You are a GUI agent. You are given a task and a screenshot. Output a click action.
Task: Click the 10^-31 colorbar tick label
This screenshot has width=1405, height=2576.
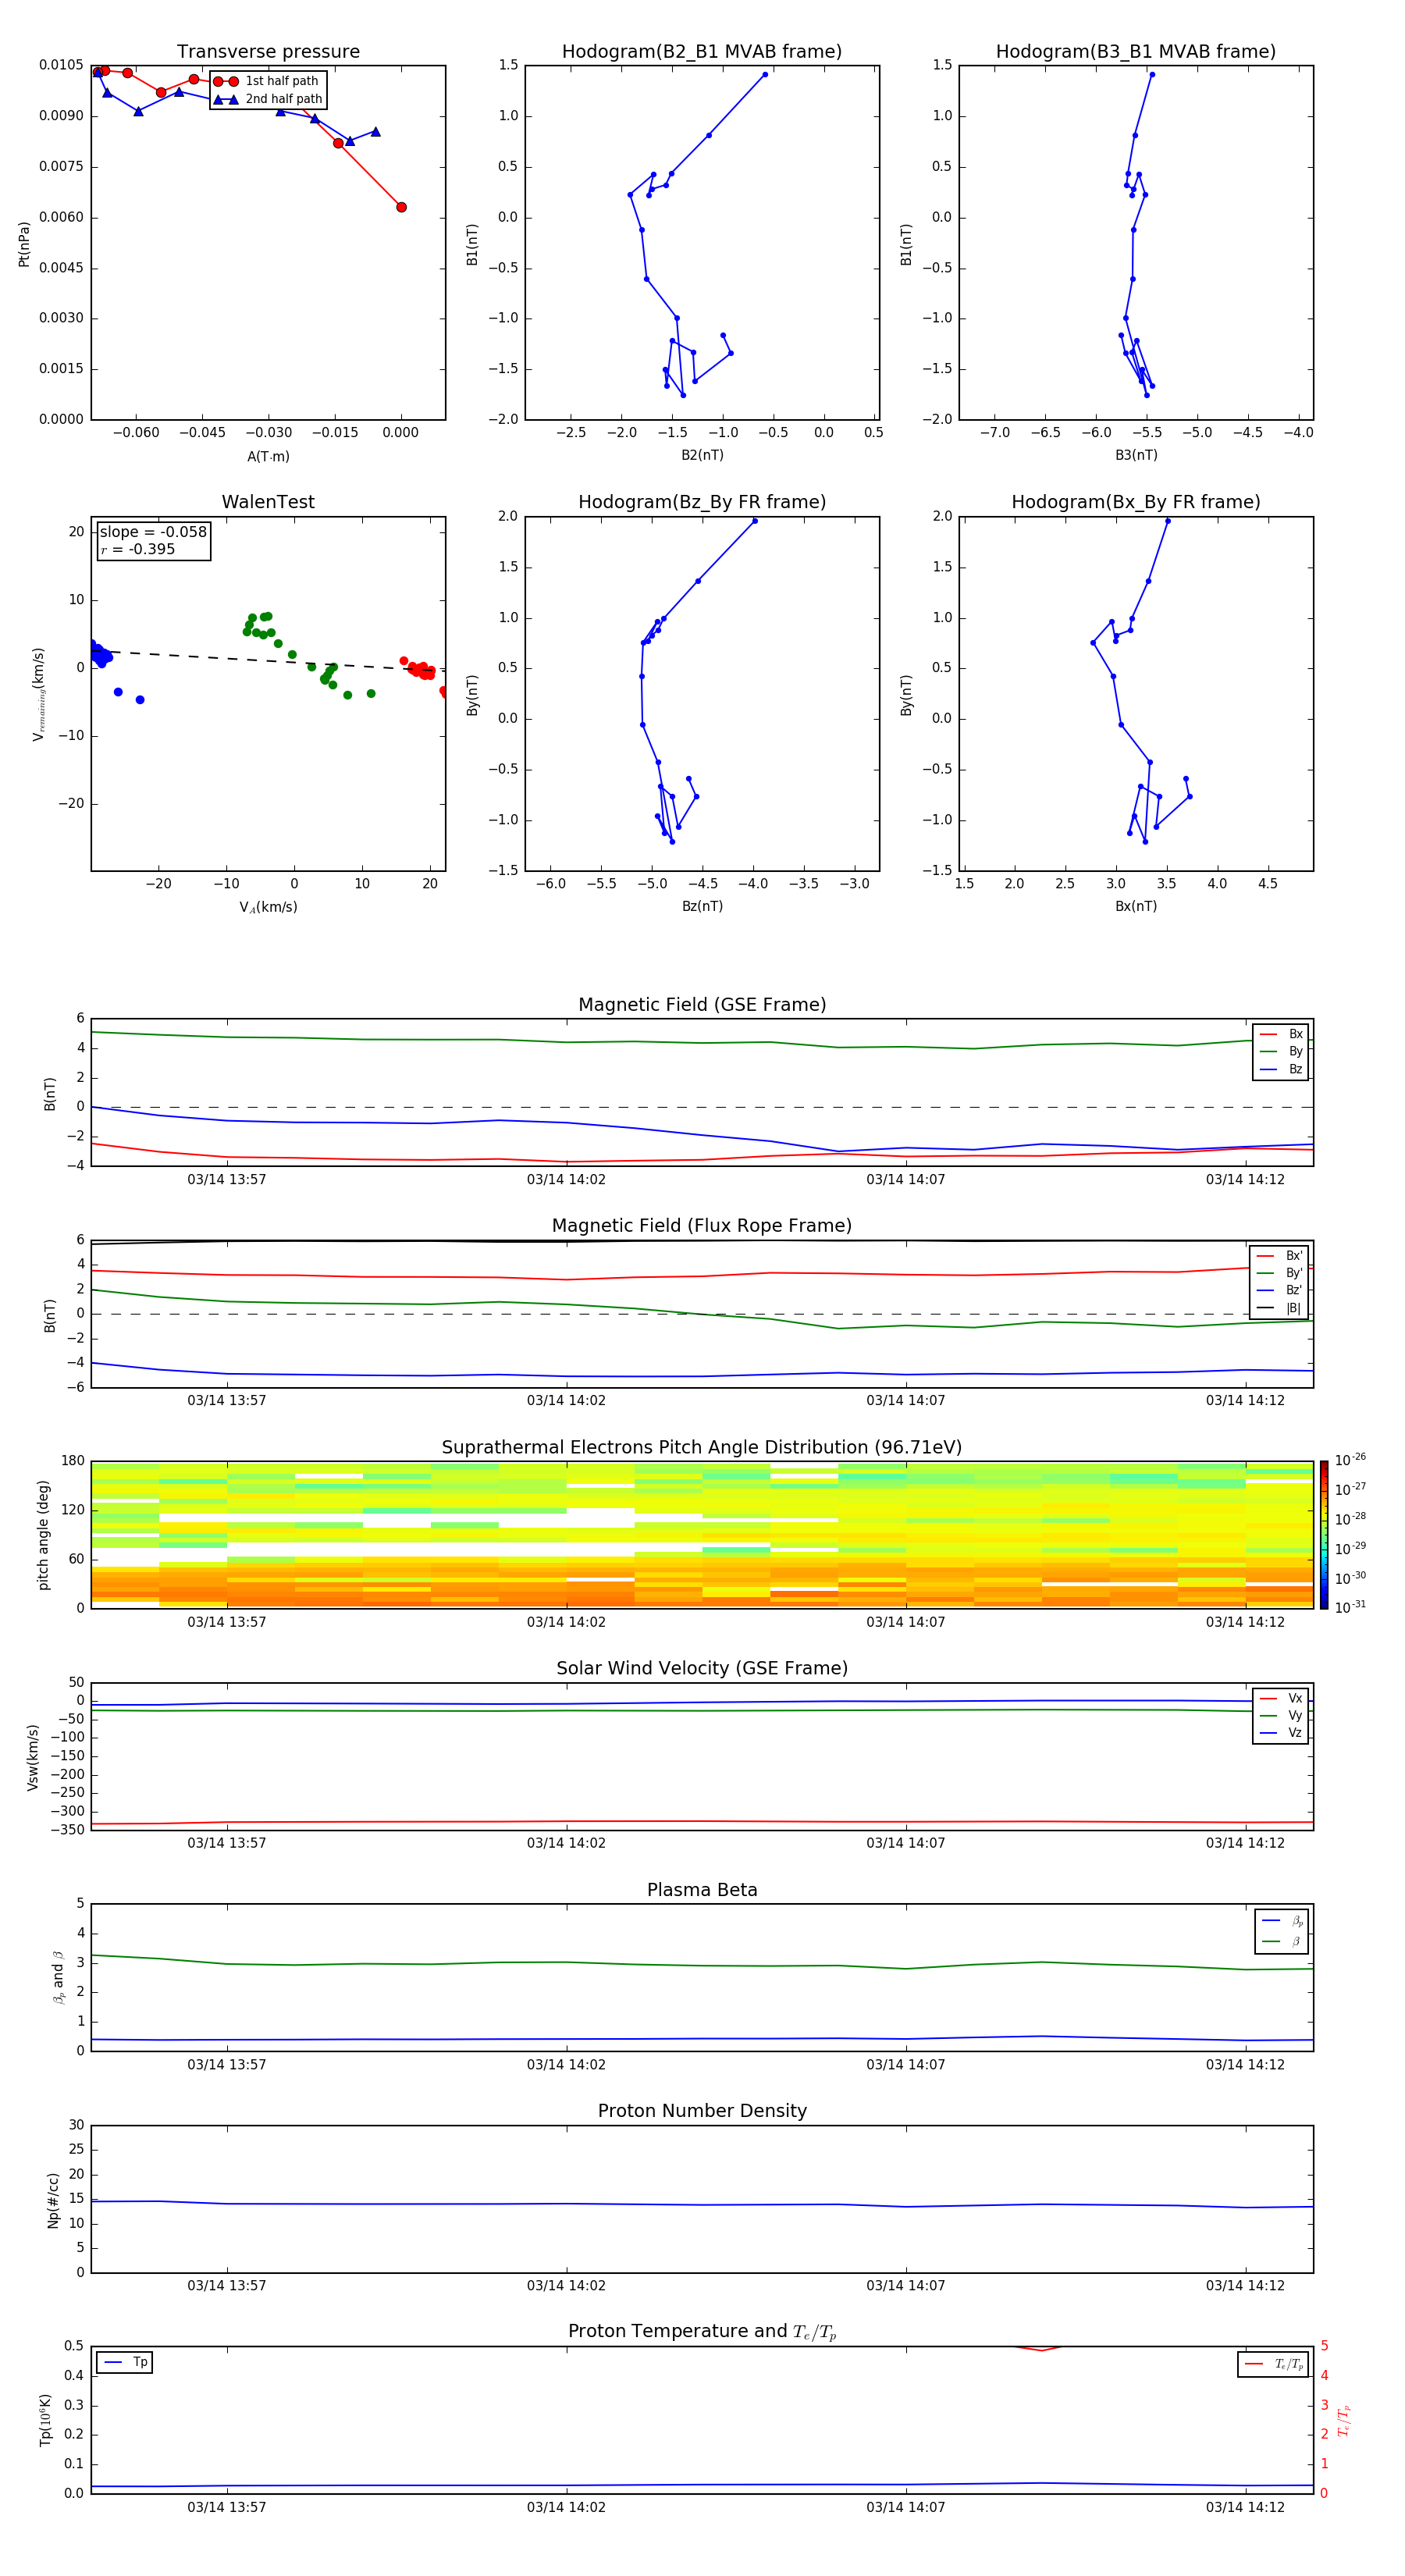[1350, 1607]
